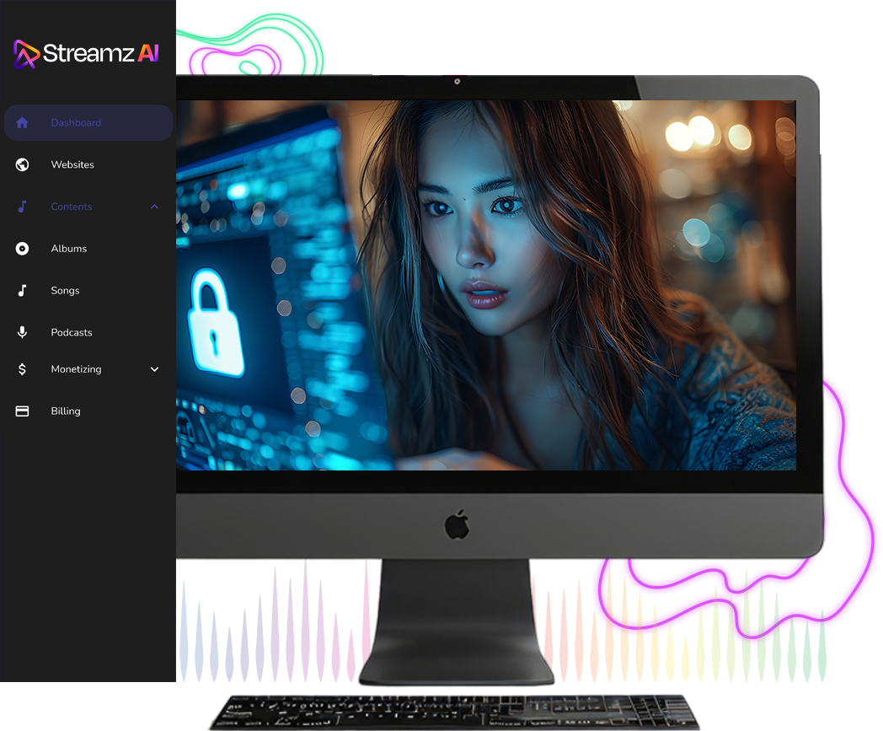Screen dimensions: 883x731
Task: Click the Websites globe icon
Action: (23, 164)
